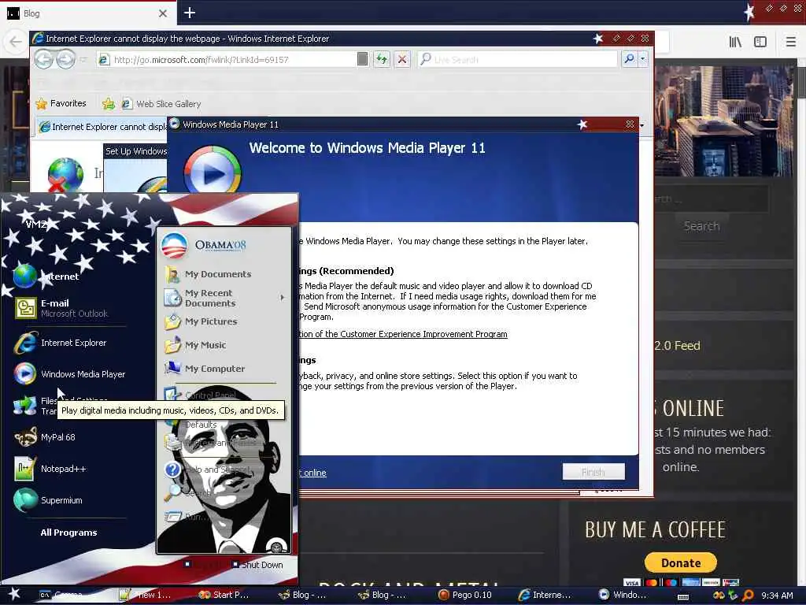Close the Blog browser tab

tap(163, 13)
